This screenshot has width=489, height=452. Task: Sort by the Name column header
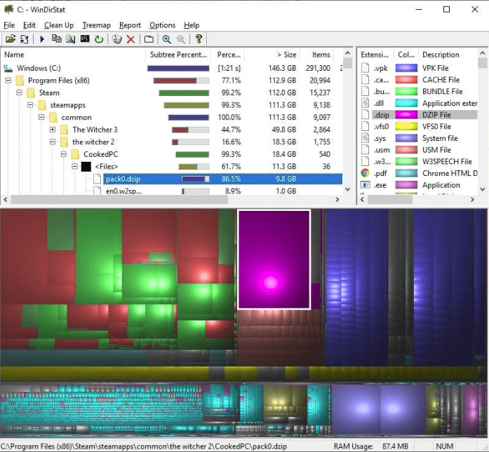pos(73,55)
